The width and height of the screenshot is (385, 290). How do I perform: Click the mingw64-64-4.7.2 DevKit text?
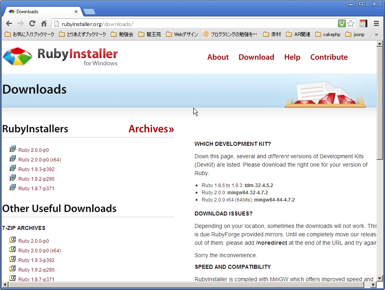click(274, 200)
